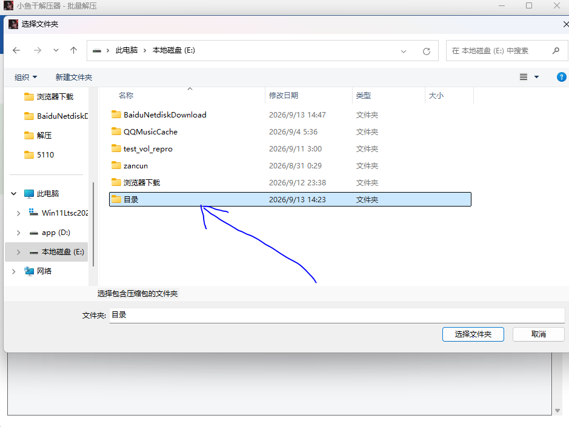Select 解压 folder in the sidebar
Viewport: 569px width, 427px height.
click(38, 135)
